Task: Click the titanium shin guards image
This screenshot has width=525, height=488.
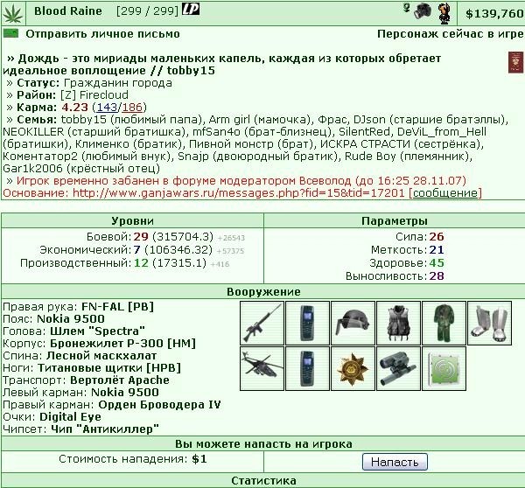Action: pos(489,323)
